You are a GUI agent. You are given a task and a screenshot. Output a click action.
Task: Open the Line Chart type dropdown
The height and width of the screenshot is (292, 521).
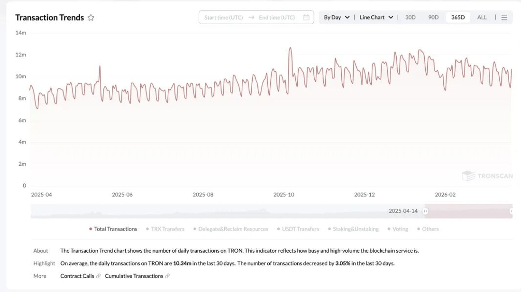(x=376, y=18)
